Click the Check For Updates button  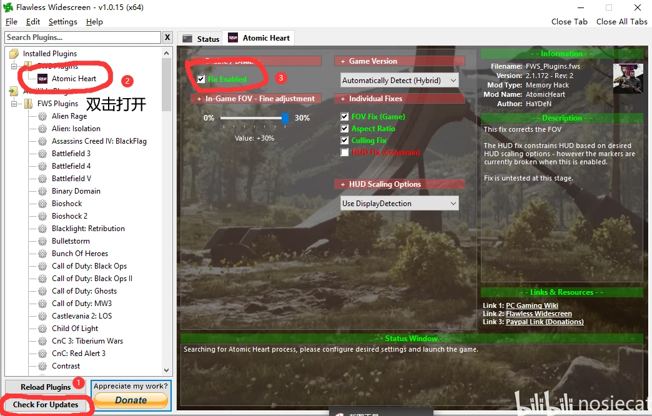tap(46, 405)
